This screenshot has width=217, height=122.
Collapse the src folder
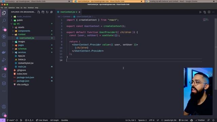coord(12,24)
